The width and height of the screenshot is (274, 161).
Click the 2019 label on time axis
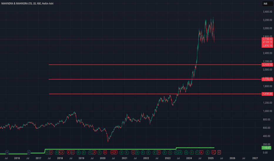tap(81, 158)
